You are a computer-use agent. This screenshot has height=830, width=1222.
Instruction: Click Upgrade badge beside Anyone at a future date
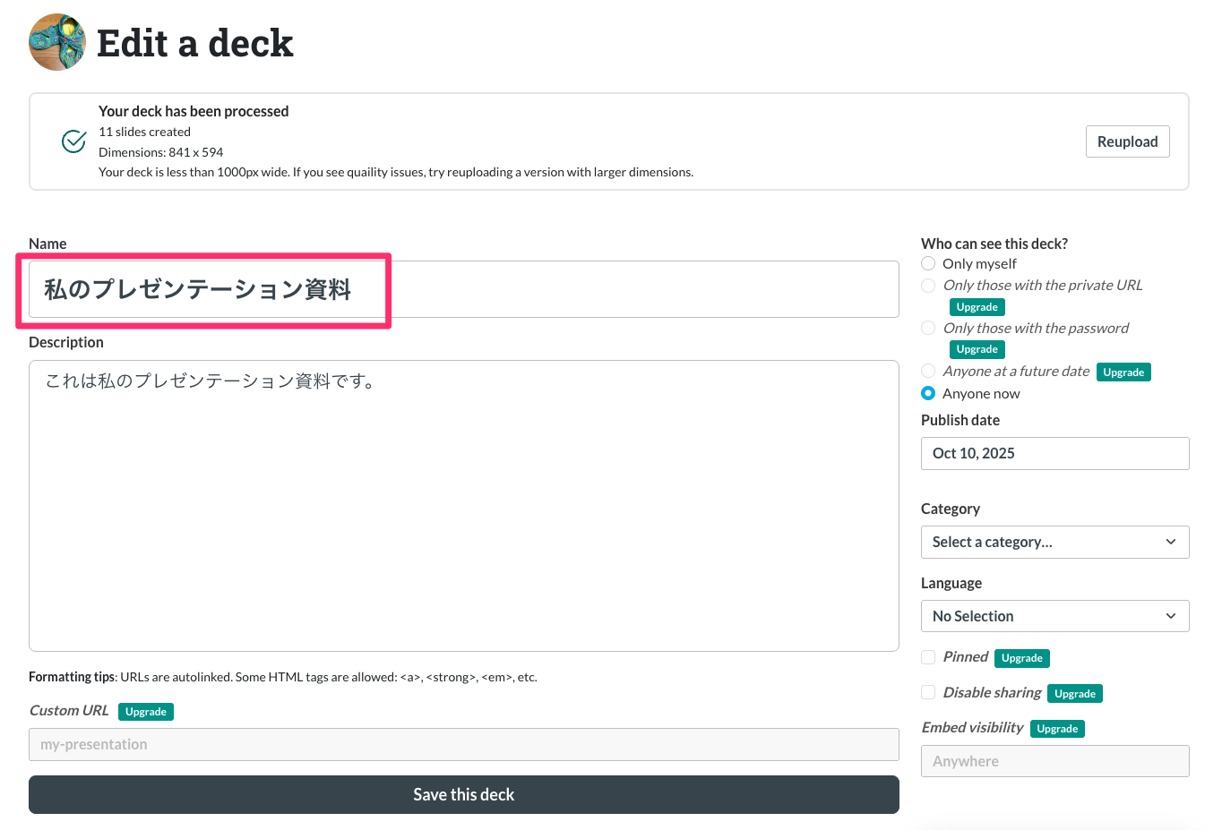pos(1123,372)
